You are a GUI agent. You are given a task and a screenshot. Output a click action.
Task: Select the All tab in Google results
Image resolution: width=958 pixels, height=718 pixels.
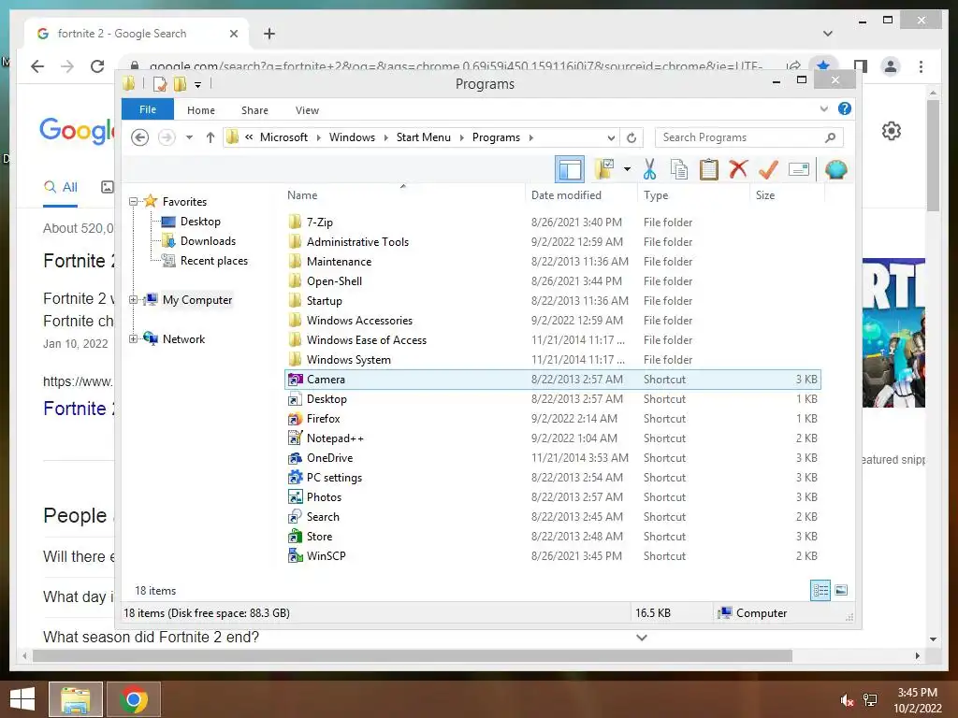61,187
